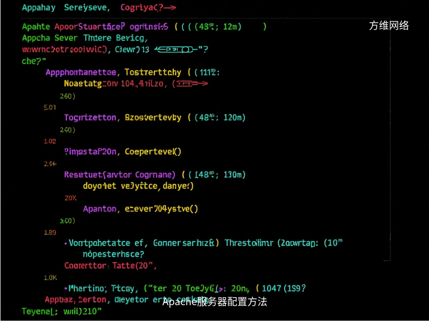Click the "方维网络" watermark text
429x321 pixels.
coord(388,25)
